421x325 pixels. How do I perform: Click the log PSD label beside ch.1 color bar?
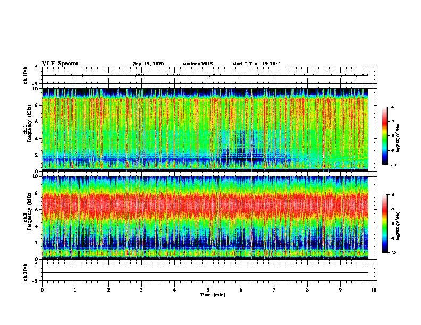pyautogui.click(x=398, y=139)
